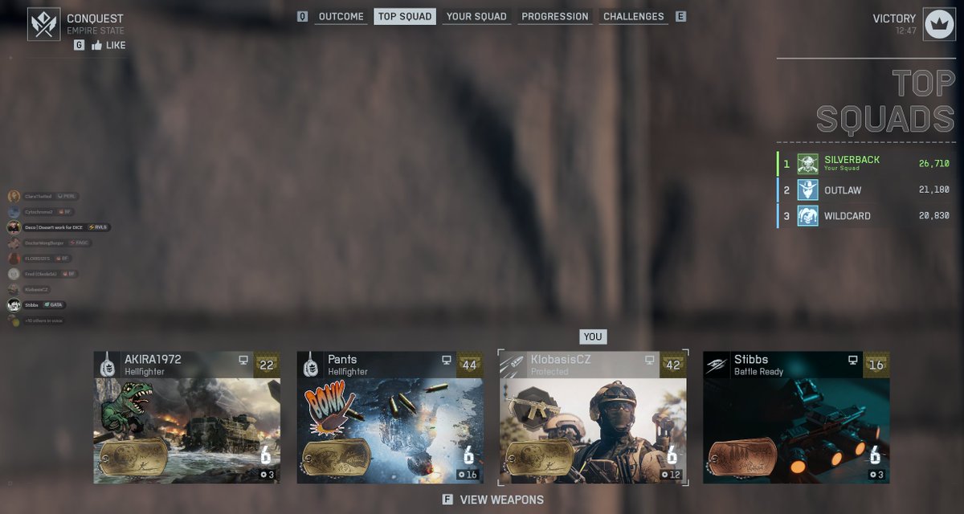
Task: Select Stibbs in voice overlay list
Action: [37, 305]
